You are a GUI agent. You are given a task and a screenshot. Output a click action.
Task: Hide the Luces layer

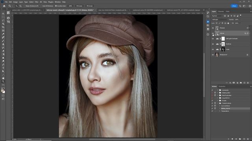213,49
